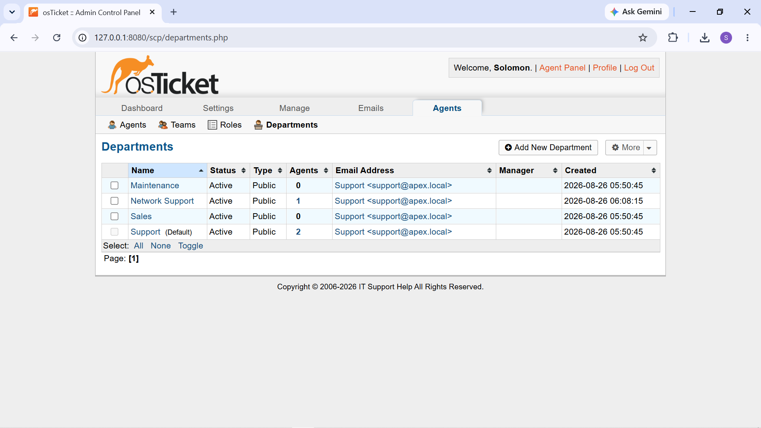The height and width of the screenshot is (428, 761).
Task: Sort departments by Manager column
Action: point(529,170)
